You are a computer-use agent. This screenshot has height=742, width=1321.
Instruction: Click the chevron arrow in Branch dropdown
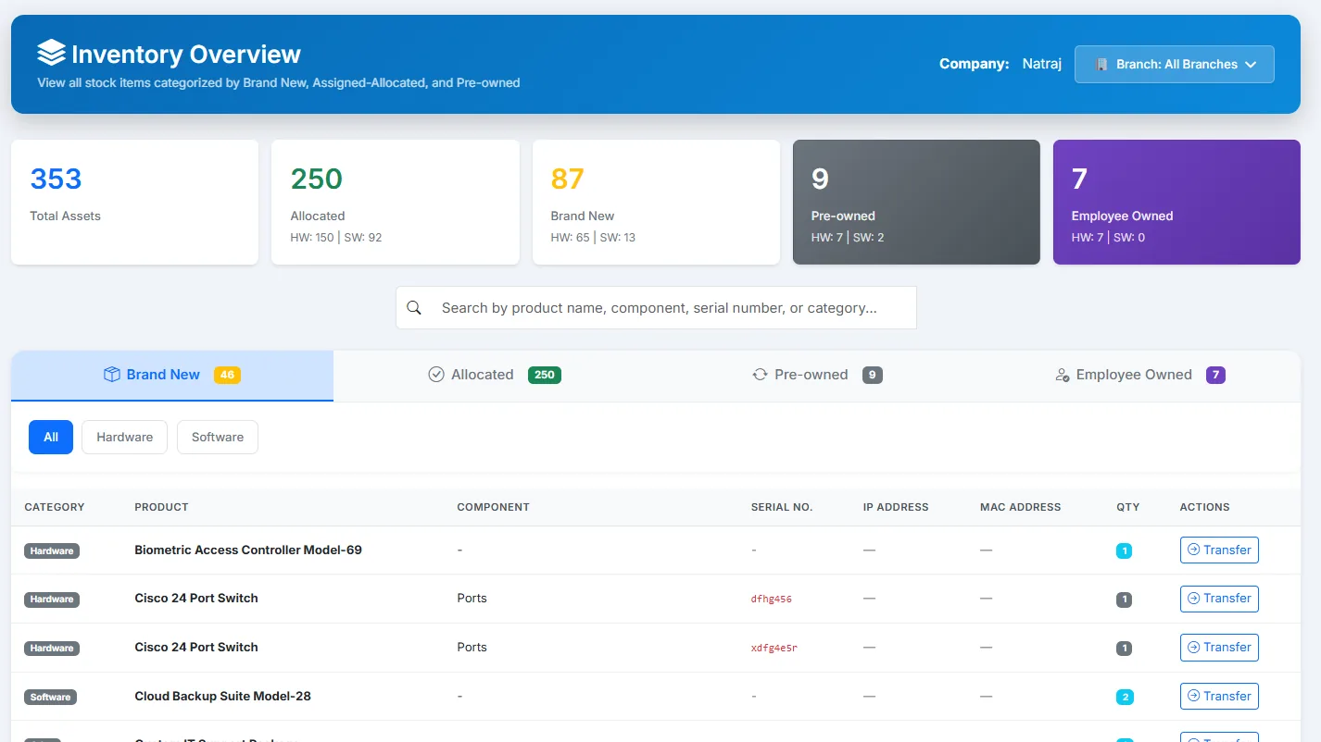[1251, 65]
